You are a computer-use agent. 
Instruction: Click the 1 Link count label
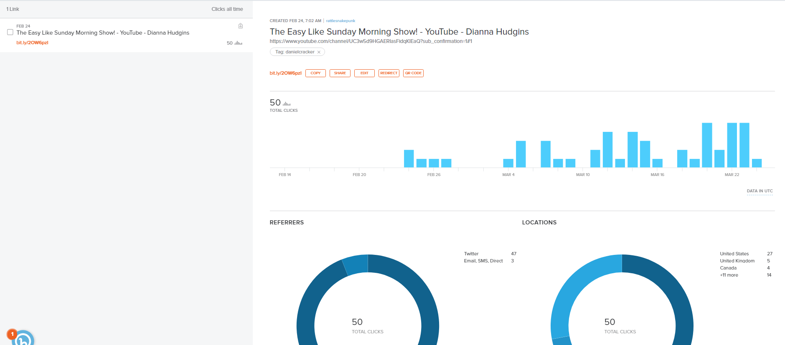click(13, 9)
